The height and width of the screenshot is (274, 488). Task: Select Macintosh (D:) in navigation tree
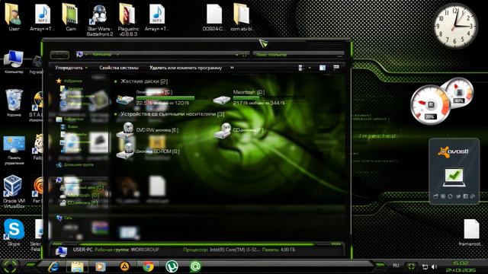[x=80, y=196]
